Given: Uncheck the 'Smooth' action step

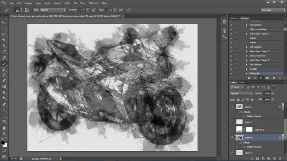Looking at the screenshot, I should 231,69.
